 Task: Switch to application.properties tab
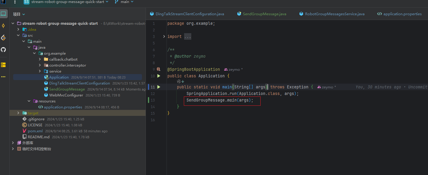(400, 14)
